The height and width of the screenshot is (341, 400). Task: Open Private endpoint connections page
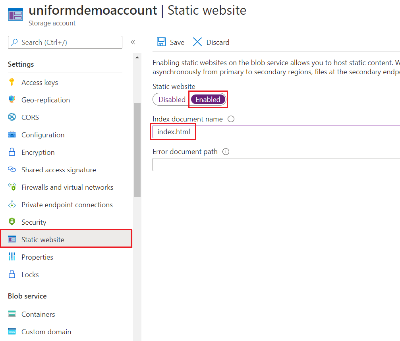(x=67, y=204)
